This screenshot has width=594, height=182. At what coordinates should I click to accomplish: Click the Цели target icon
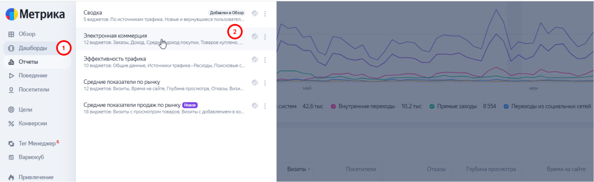tap(11, 110)
